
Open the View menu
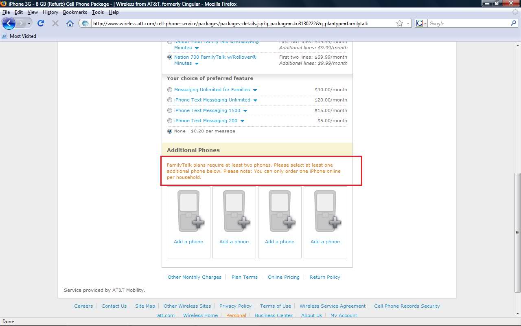tap(33, 12)
